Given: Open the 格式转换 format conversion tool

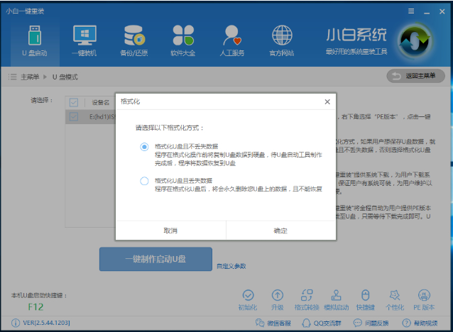Looking at the screenshot, I should coord(307,299).
